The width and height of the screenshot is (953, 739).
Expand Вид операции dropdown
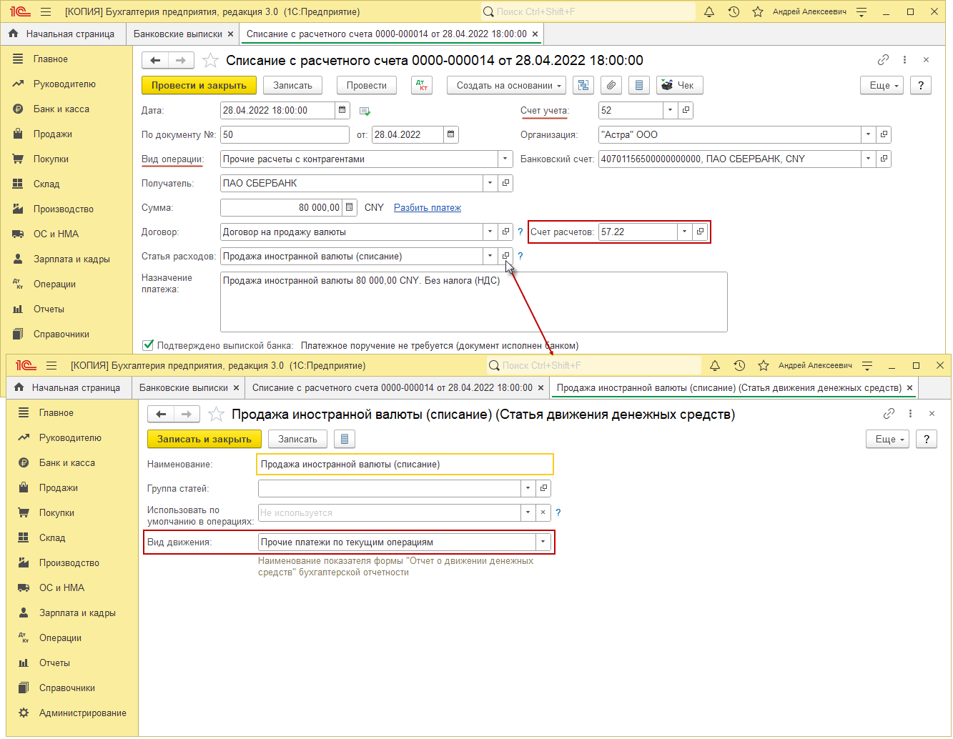(x=505, y=159)
